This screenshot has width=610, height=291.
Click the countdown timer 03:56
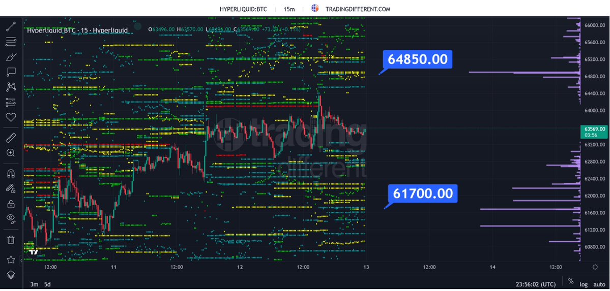pyautogui.click(x=591, y=135)
